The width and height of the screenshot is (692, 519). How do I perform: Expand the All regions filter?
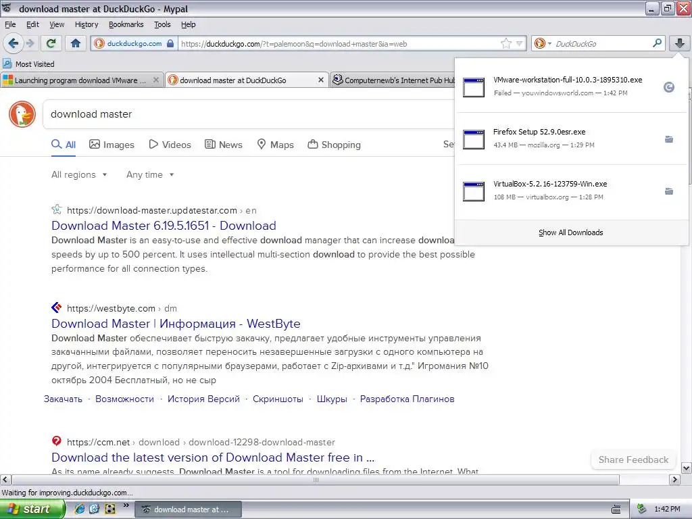79,175
